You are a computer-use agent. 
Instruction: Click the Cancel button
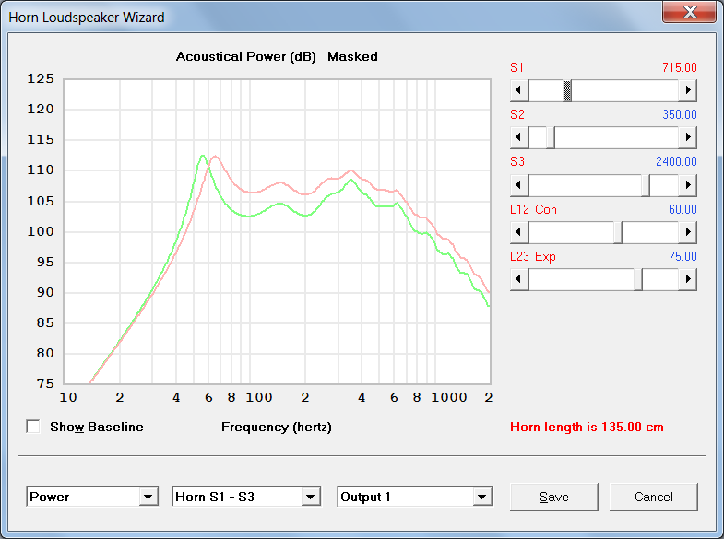click(654, 497)
